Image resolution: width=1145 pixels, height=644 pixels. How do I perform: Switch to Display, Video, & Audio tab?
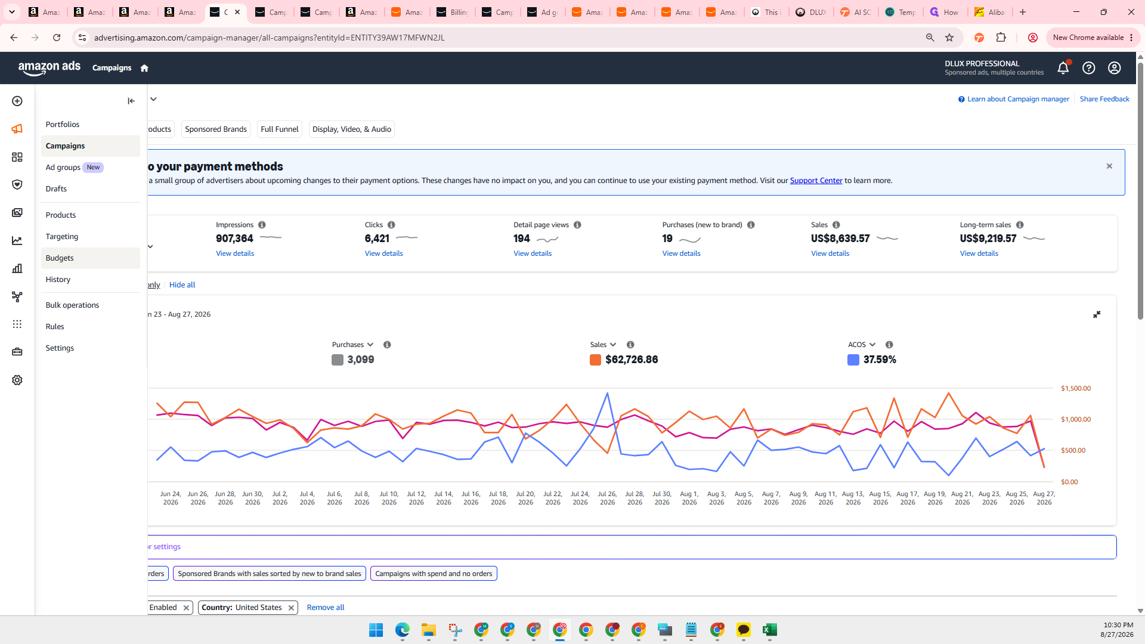tap(352, 129)
